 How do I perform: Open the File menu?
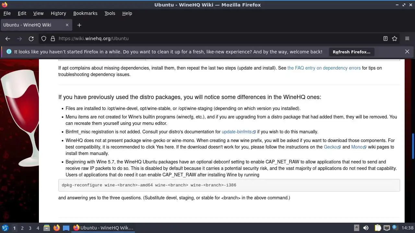coord(7,13)
